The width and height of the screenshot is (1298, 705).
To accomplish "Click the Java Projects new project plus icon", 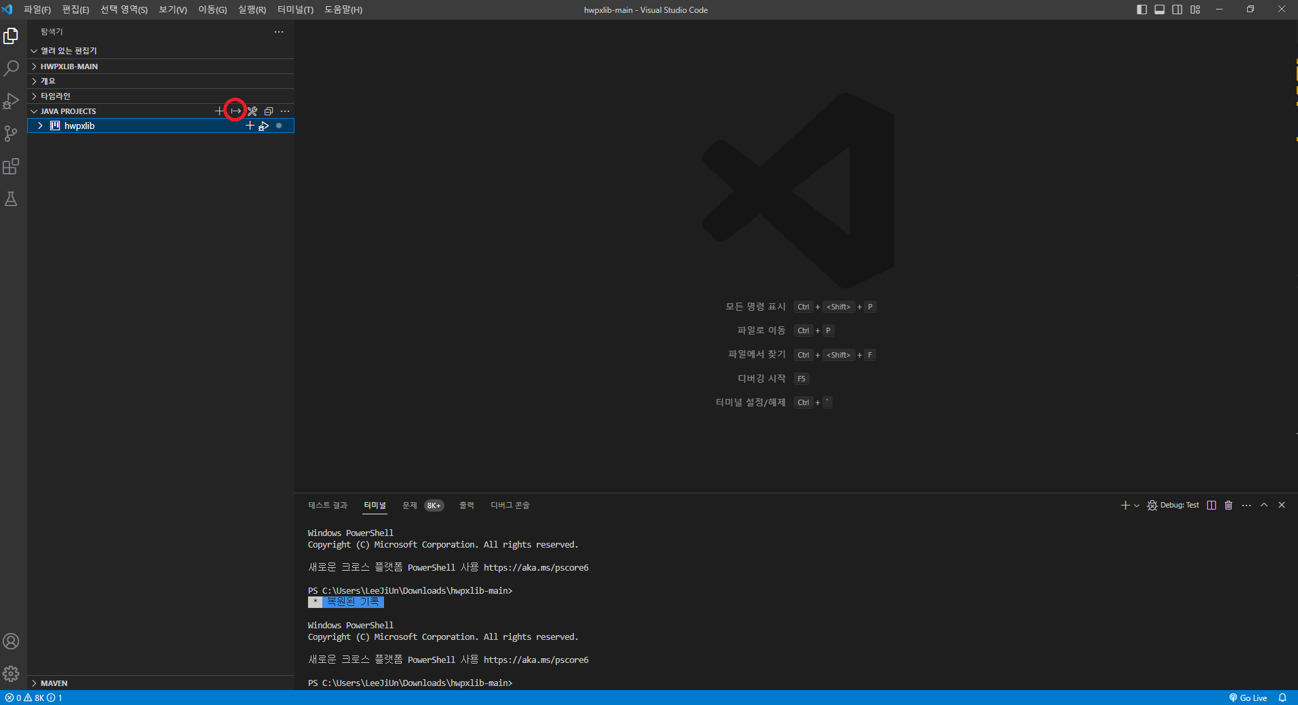I will coord(219,111).
